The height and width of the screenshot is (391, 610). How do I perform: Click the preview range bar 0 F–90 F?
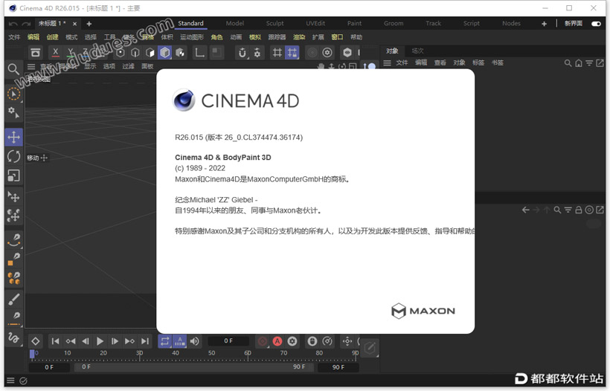tap(193, 366)
